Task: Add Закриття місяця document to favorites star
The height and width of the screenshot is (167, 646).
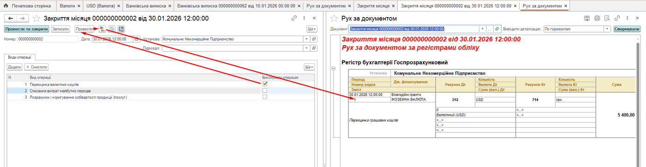Action: click(37, 18)
